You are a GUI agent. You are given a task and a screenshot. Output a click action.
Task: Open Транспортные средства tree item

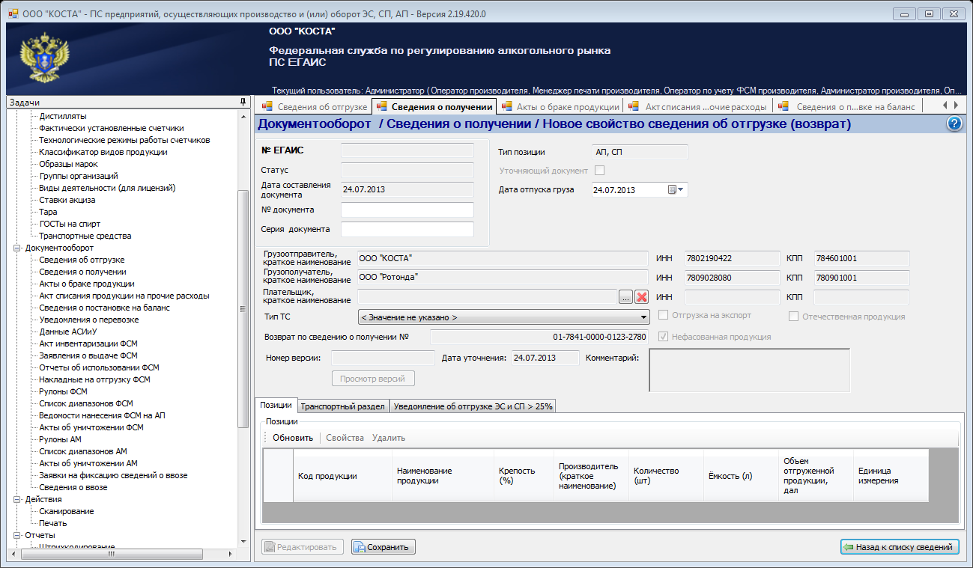click(x=85, y=236)
